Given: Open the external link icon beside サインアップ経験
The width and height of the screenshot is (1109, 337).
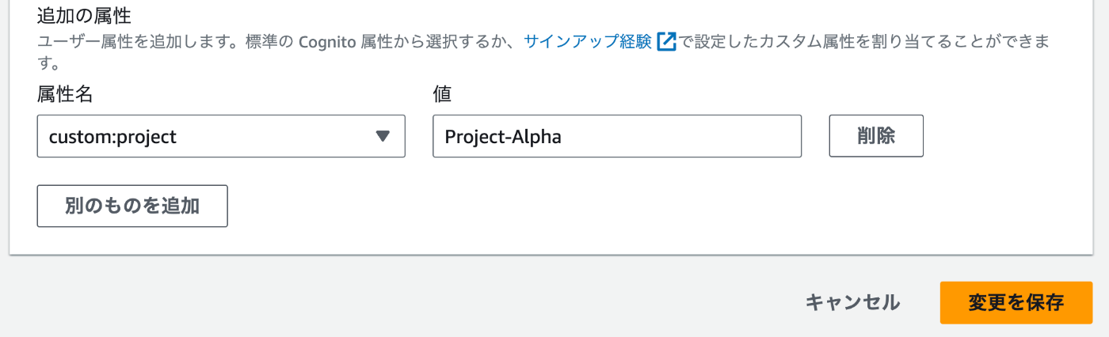Looking at the screenshot, I should click(666, 42).
